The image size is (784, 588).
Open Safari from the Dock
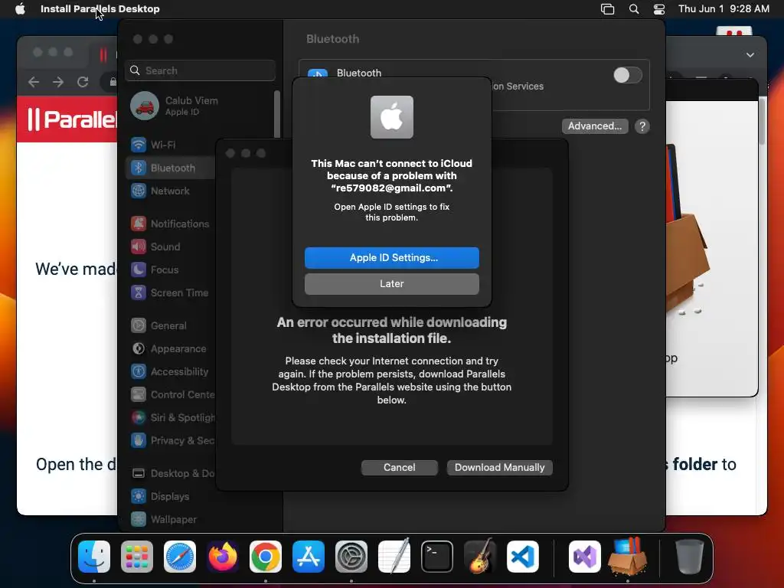180,557
